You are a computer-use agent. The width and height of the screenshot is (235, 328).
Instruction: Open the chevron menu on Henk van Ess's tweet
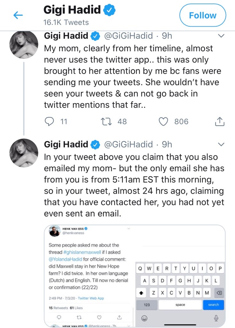coord(129,229)
